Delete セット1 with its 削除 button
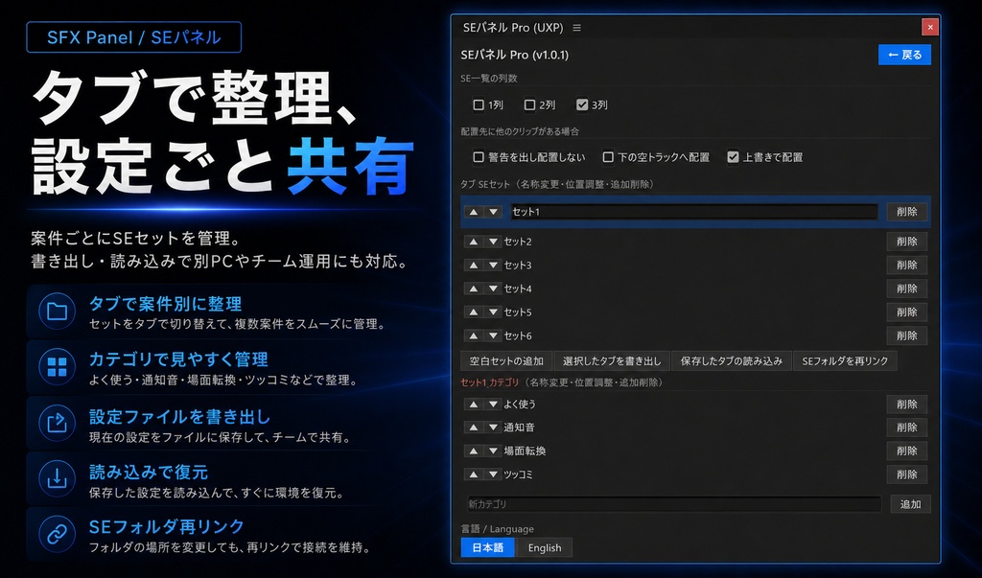982x578 pixels. [907, 212]
